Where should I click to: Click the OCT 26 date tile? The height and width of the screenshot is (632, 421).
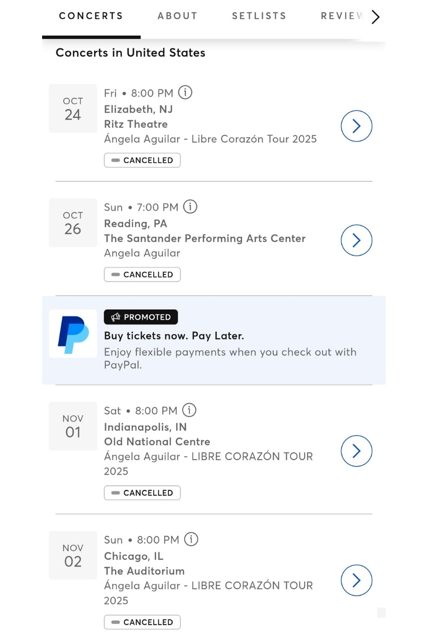73,223
